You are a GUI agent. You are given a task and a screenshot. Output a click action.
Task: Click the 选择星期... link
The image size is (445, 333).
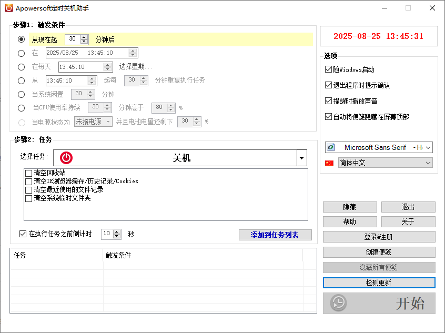pyautogui.click(x=136, y=67)
